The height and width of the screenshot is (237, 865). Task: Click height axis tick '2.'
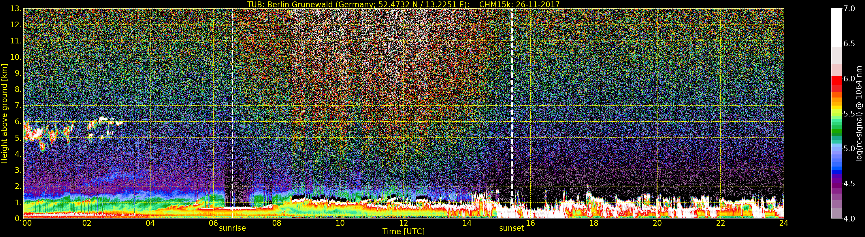(18, 186)
